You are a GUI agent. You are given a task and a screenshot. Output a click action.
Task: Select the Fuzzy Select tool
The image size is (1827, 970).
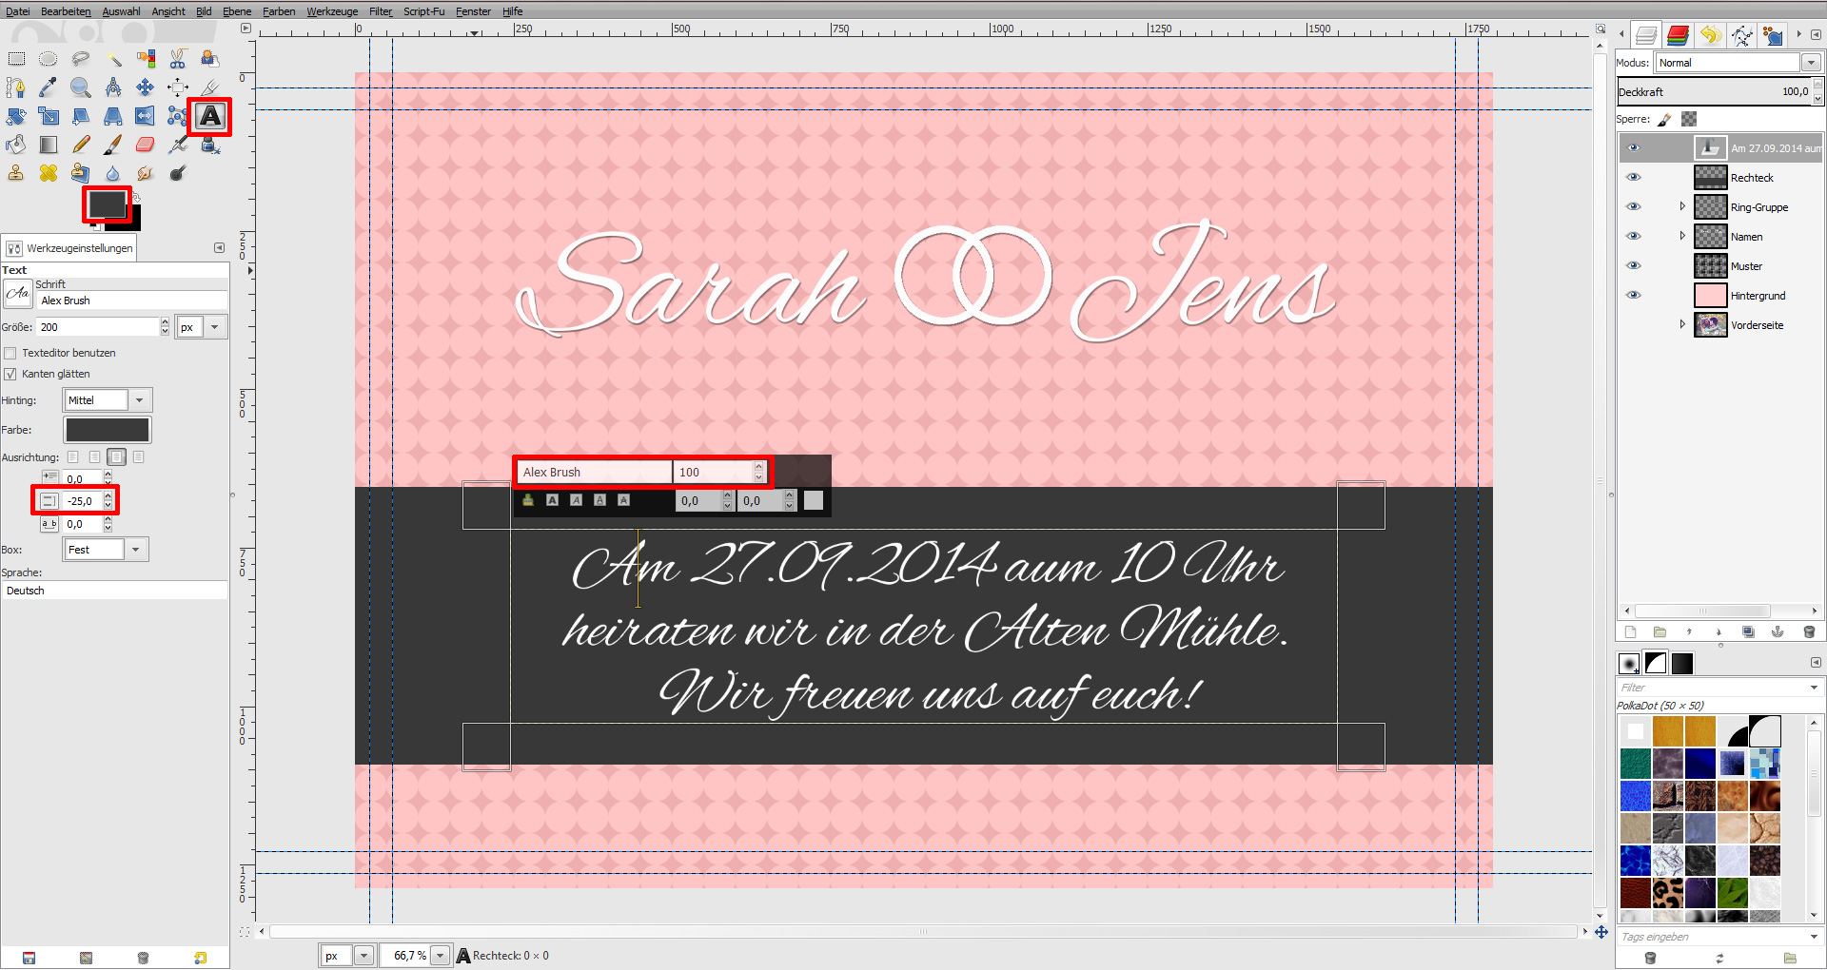pos(113,58)
